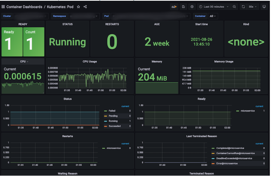Toggle the Failed series in Status legend
Screen dimensions: 271x176
(112, 111)
